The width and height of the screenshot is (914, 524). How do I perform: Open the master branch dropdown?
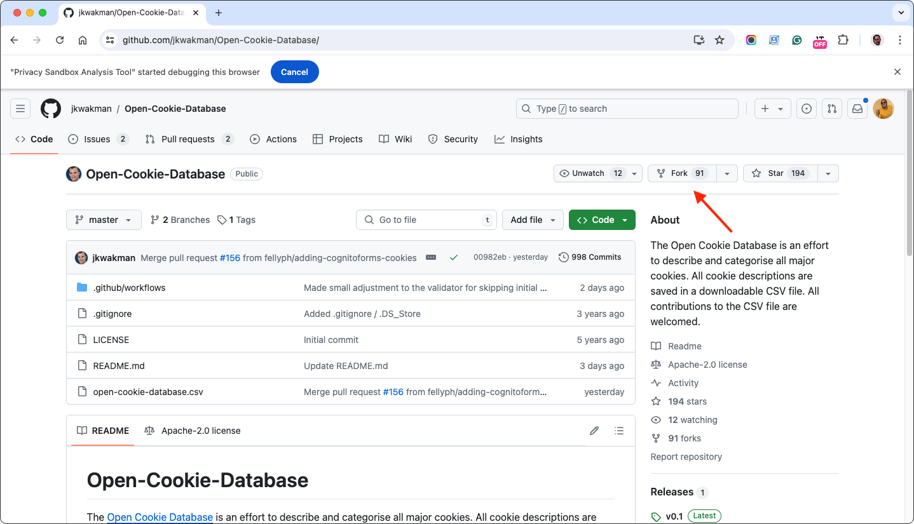tap(104, 220)
